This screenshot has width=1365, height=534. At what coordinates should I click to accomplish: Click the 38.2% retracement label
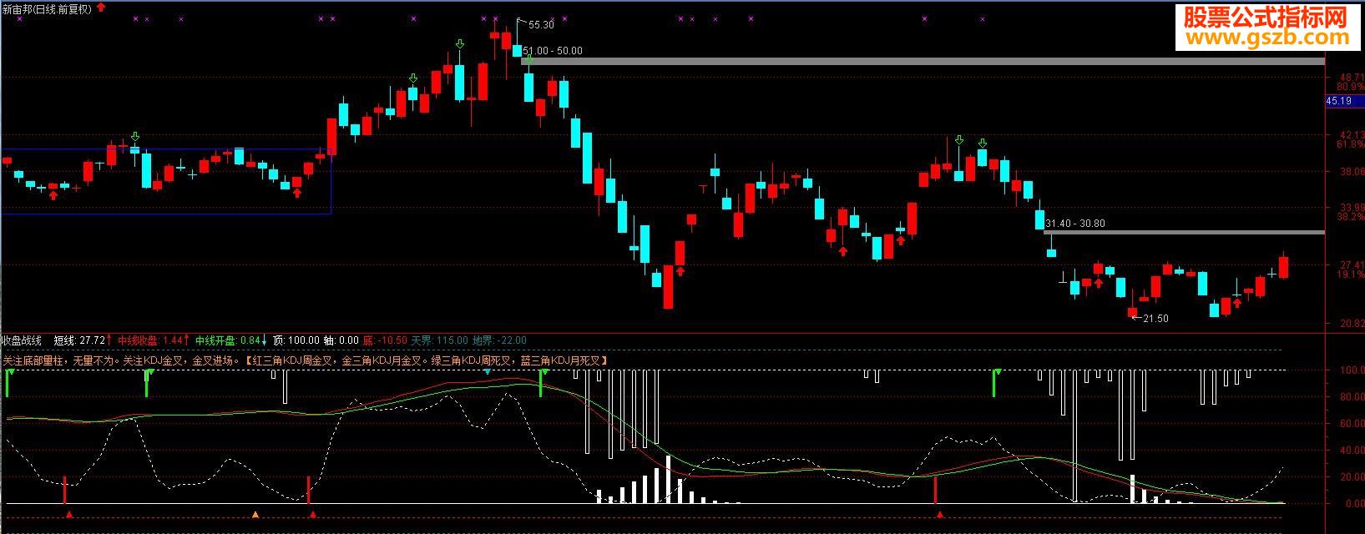(x=1350, y=216)
